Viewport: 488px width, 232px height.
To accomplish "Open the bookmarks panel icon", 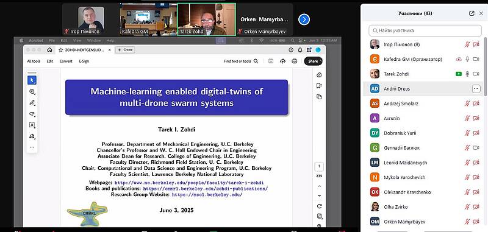I will tap(318, 86).
